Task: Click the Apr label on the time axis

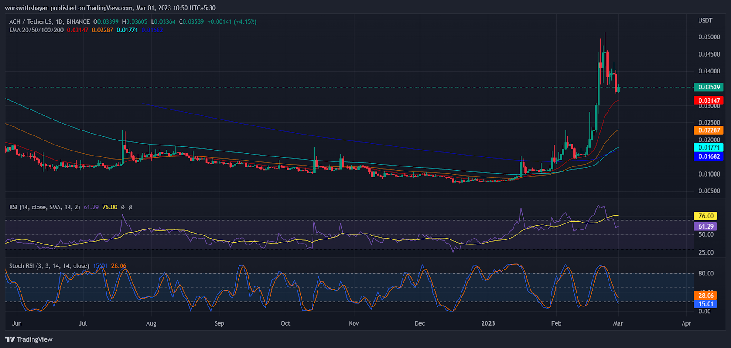Action: point(686,323)
